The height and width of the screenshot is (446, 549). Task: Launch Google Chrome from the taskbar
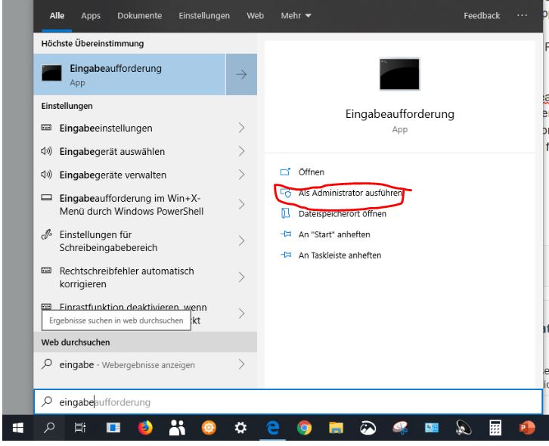(x=304, y=427)
